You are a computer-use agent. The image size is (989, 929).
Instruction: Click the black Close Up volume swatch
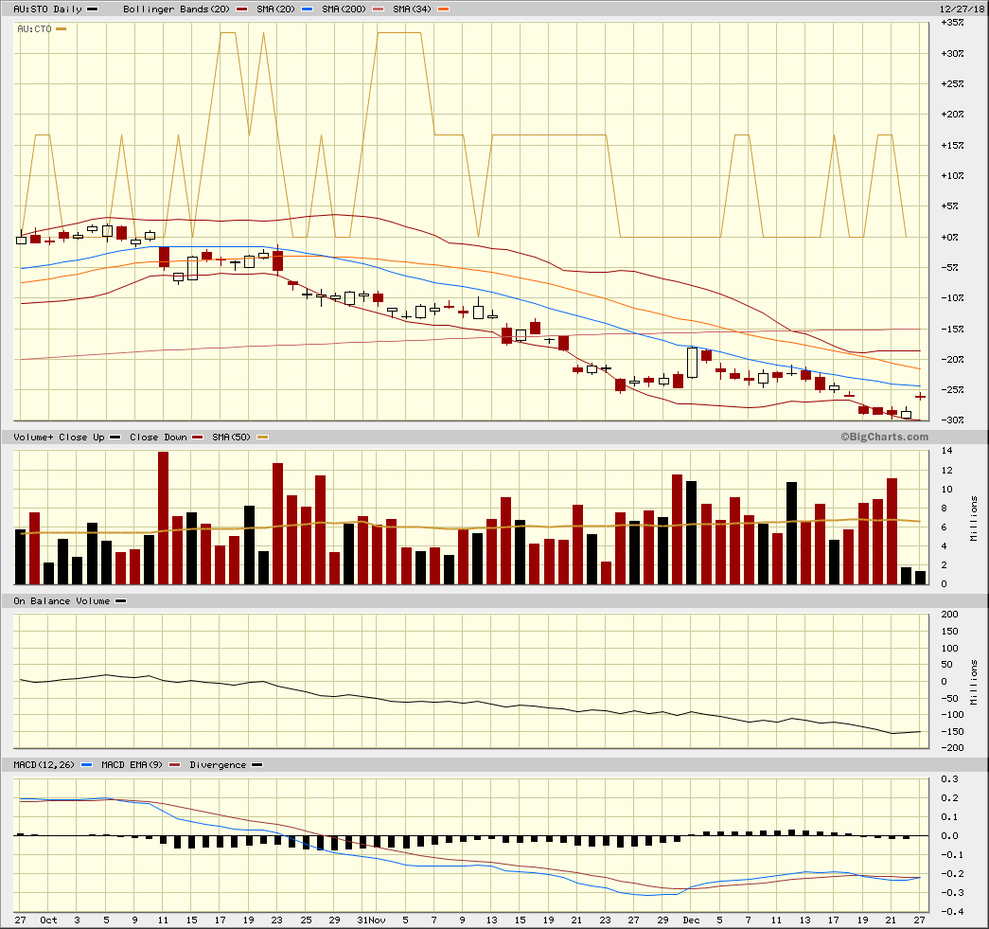point(115,438)
